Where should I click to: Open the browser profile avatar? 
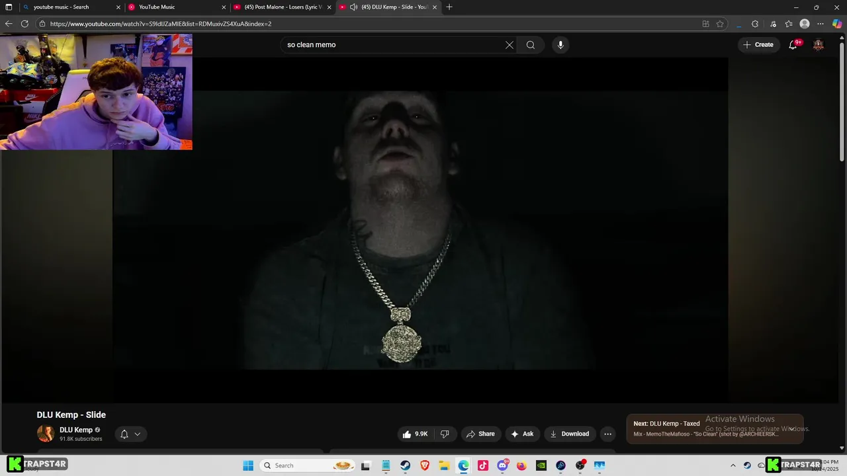(x=805, y=24)
